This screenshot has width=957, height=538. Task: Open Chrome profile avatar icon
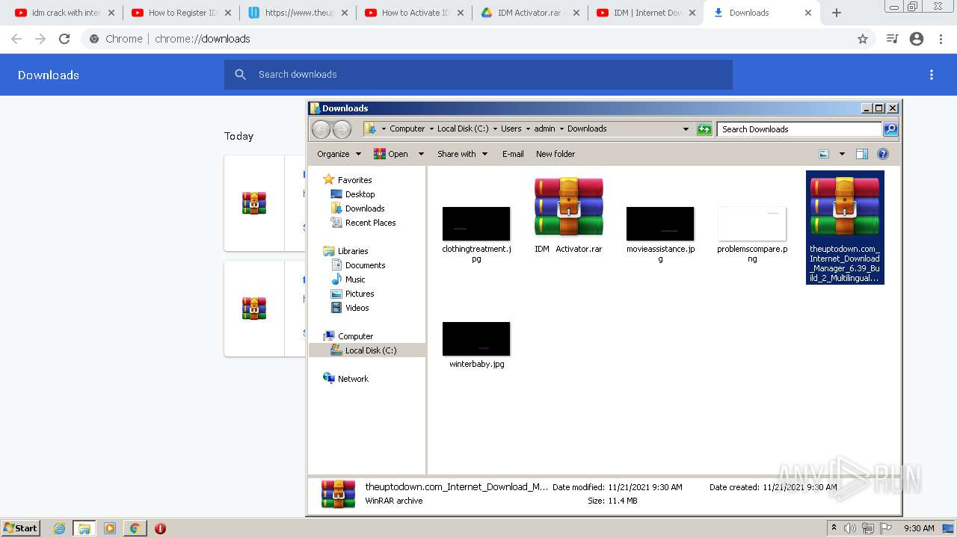click(x=917, y=39)
